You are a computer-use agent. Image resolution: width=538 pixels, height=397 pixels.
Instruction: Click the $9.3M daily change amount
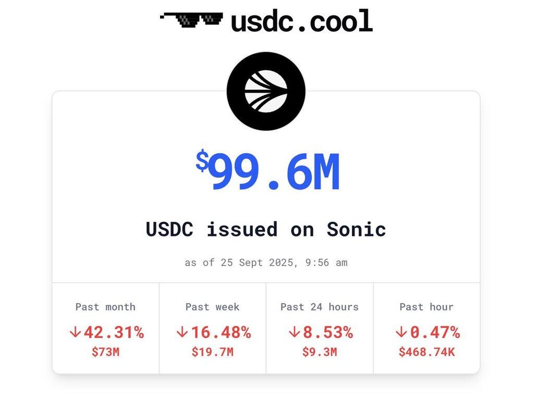(320, 352)
